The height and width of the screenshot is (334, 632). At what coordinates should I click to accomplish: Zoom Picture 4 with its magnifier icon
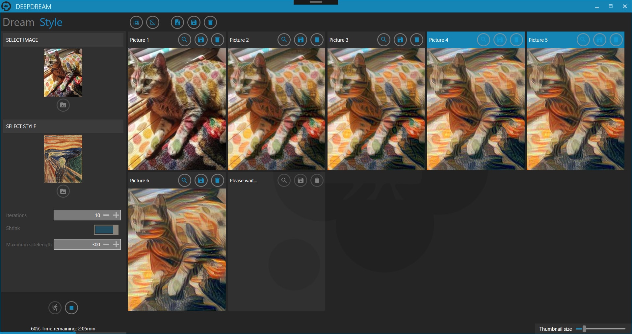point(484,40)
